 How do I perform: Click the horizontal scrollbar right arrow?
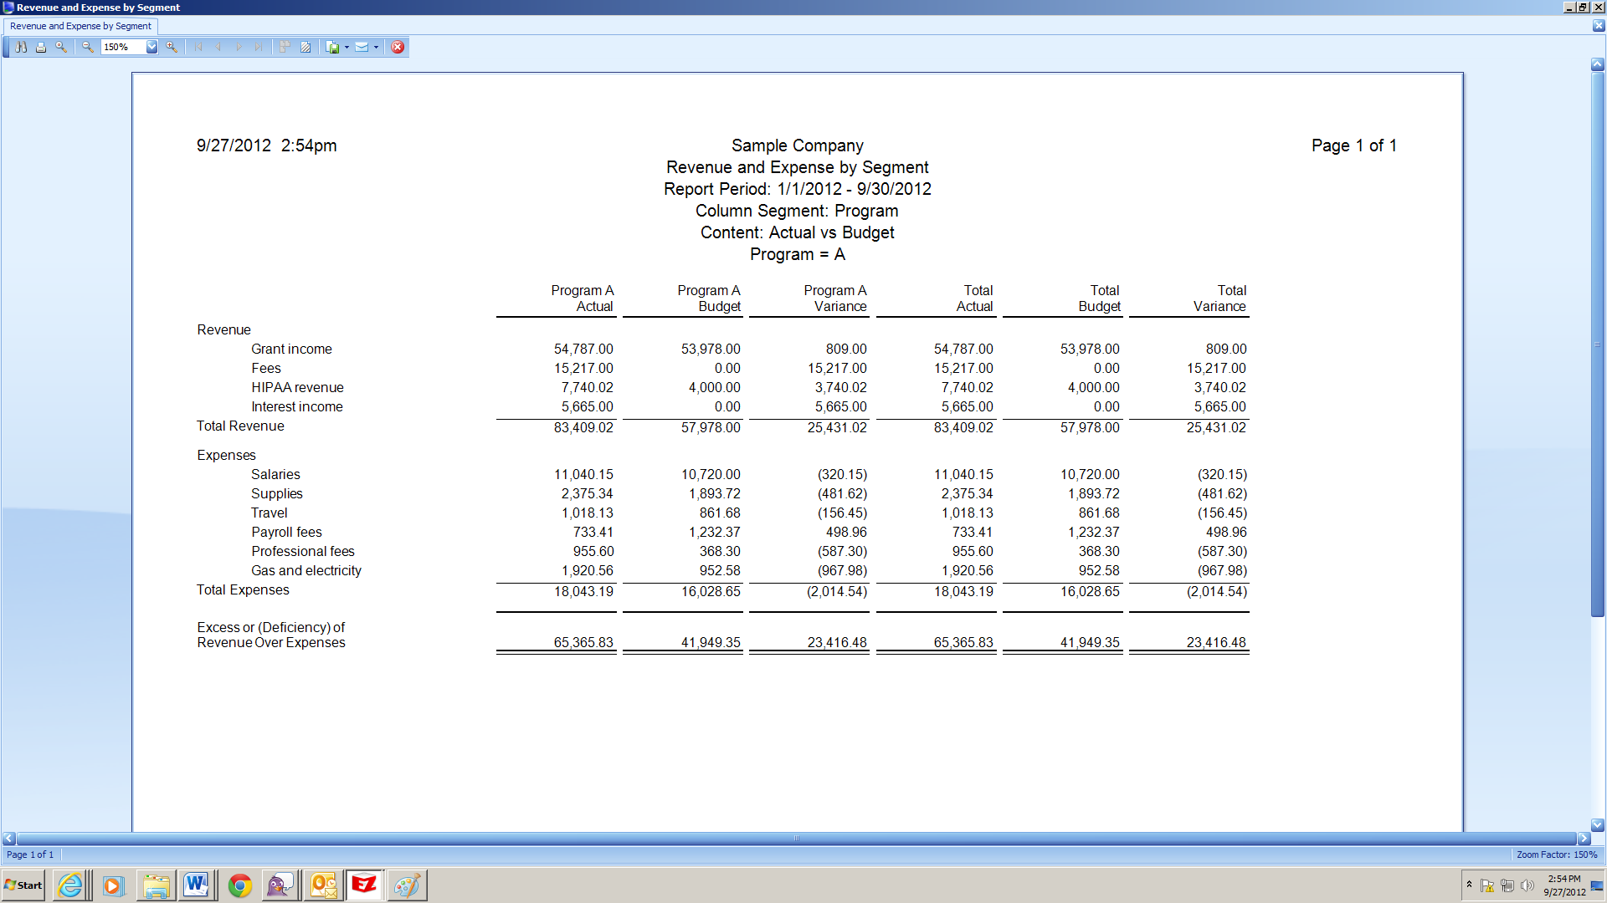coord(1584,838)
